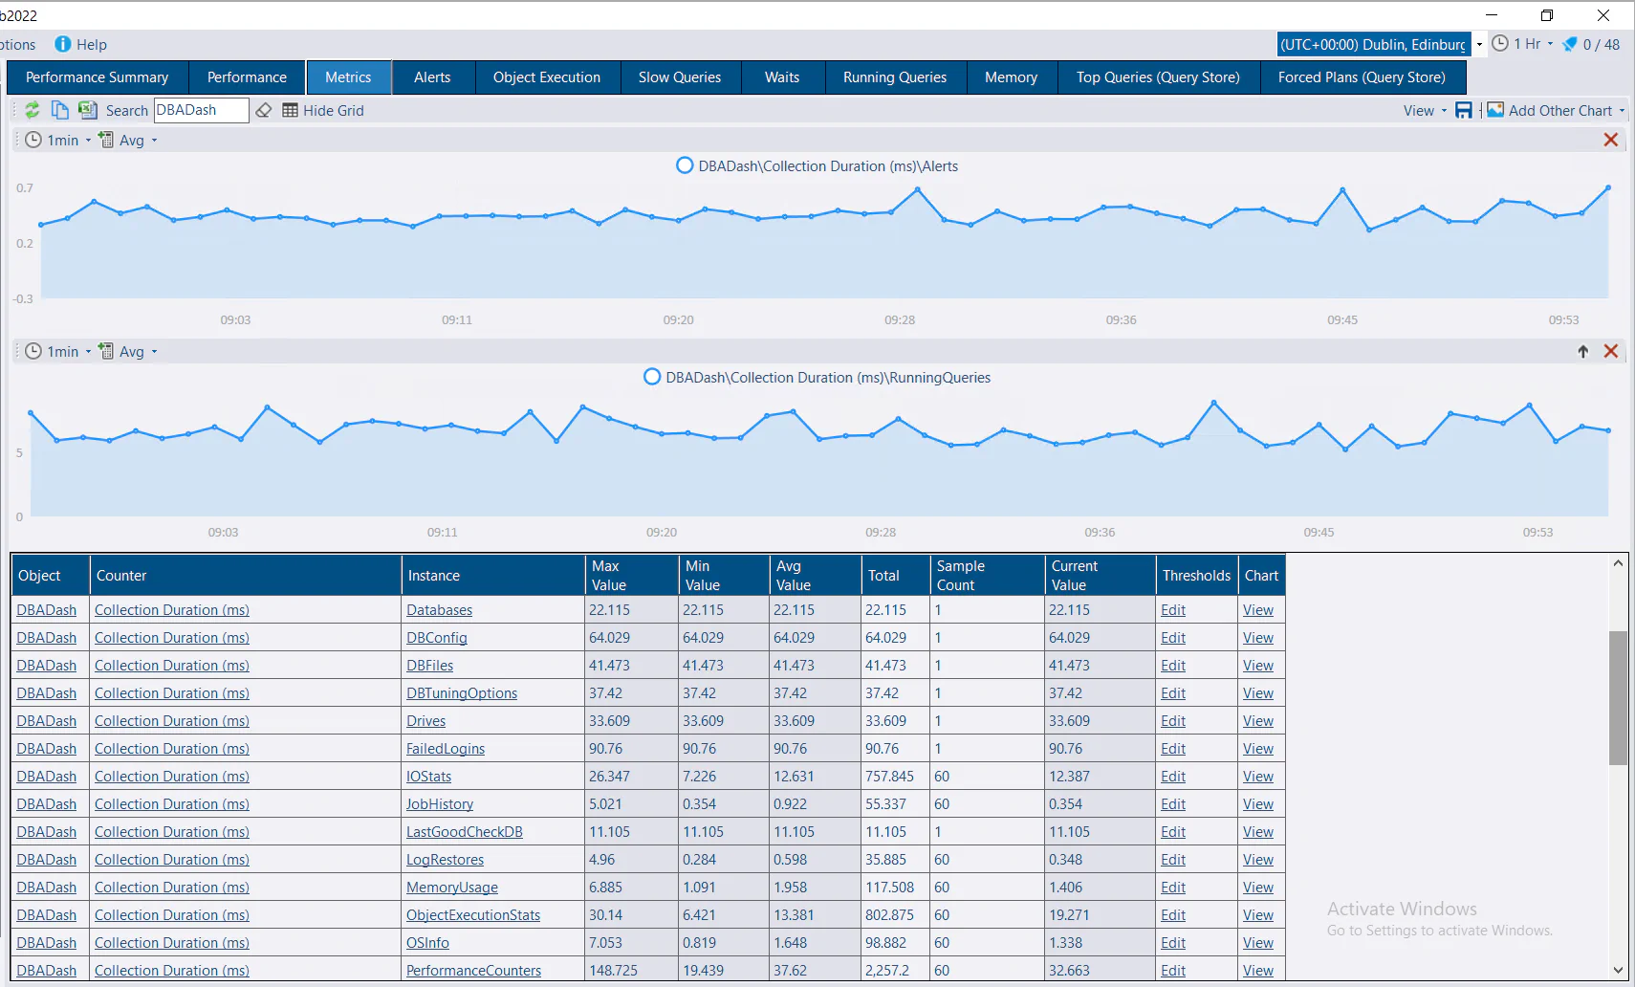Switch to the Slow Queries tab

680,77
